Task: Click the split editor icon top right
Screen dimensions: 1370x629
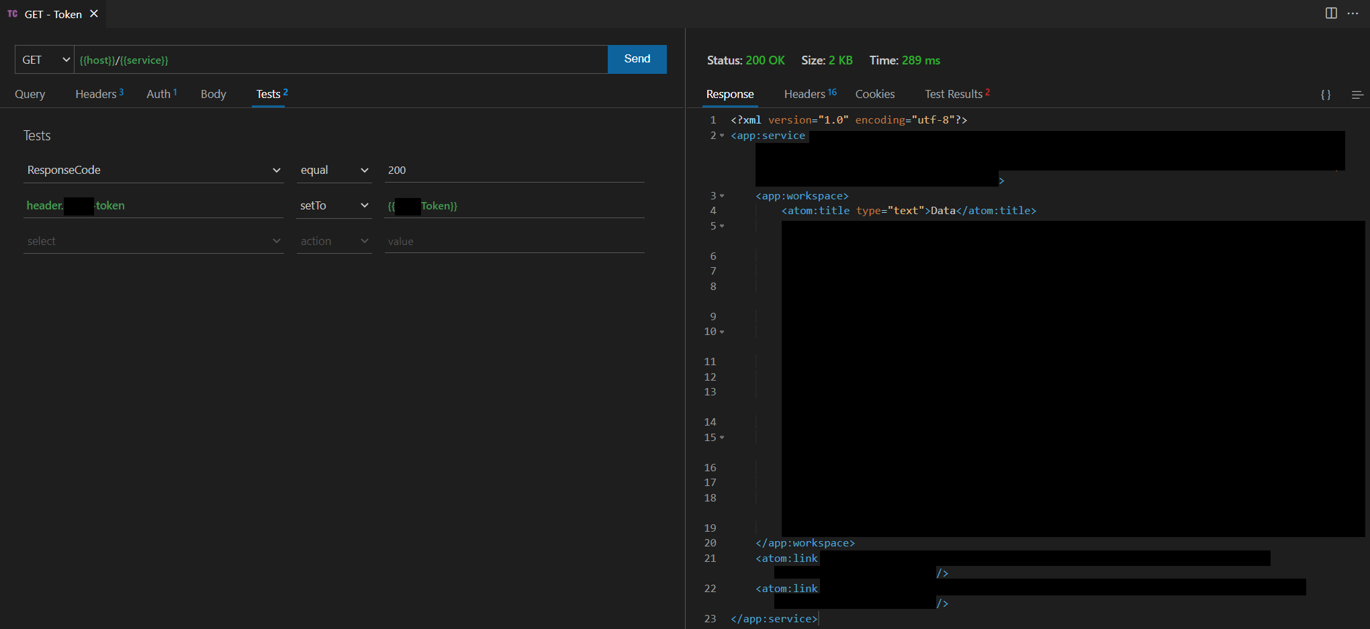Action: pyautogui.click(x=1330, y=13)
